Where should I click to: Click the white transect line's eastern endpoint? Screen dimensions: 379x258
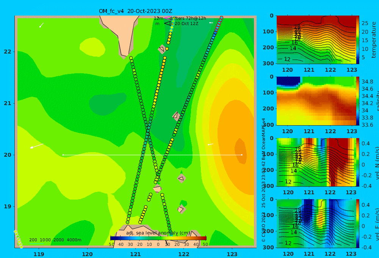tap(242, 155)
